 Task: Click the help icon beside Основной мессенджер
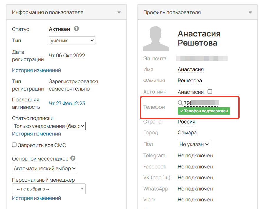tap(72, 158)
